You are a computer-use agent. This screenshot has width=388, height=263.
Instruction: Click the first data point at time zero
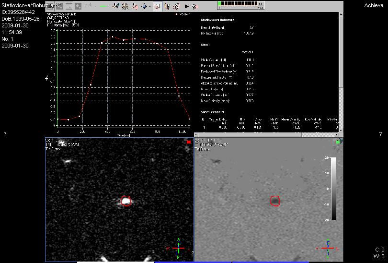58,119
